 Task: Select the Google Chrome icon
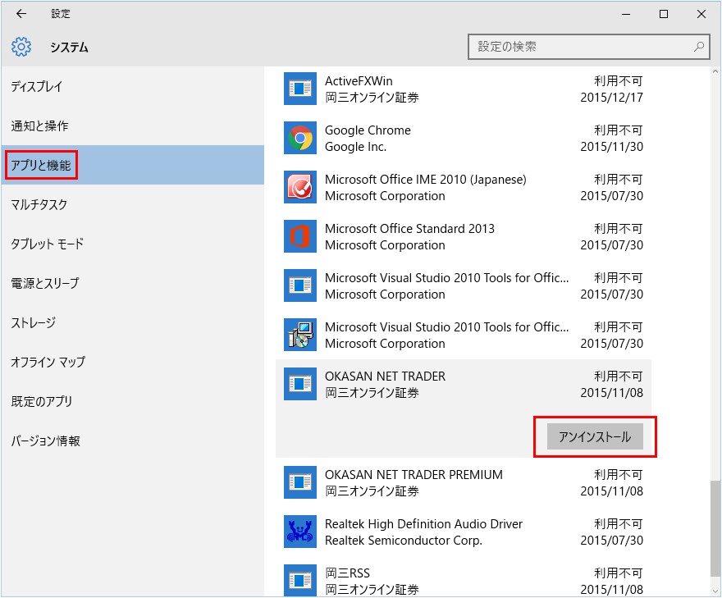(300, 138)
